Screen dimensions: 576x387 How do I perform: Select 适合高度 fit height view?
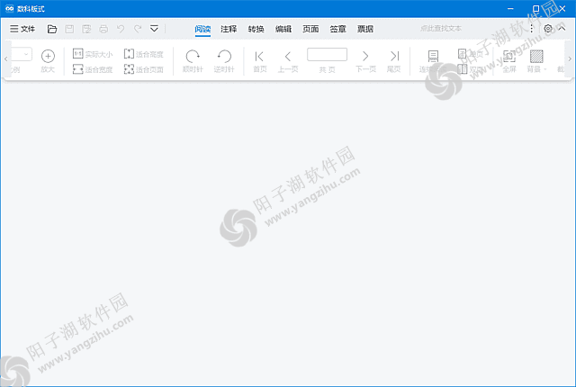(x=144, y=54)
